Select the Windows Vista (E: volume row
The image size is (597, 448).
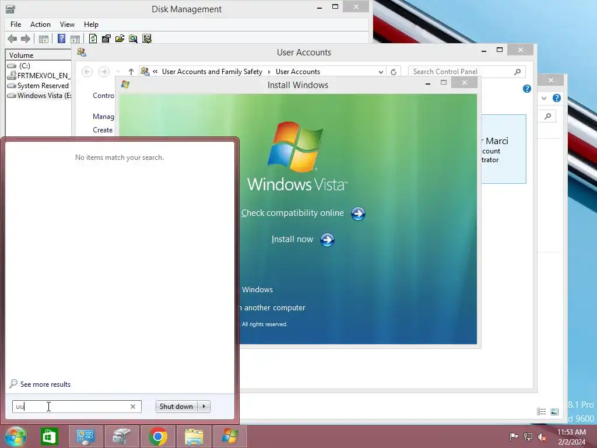click(39, 96)
